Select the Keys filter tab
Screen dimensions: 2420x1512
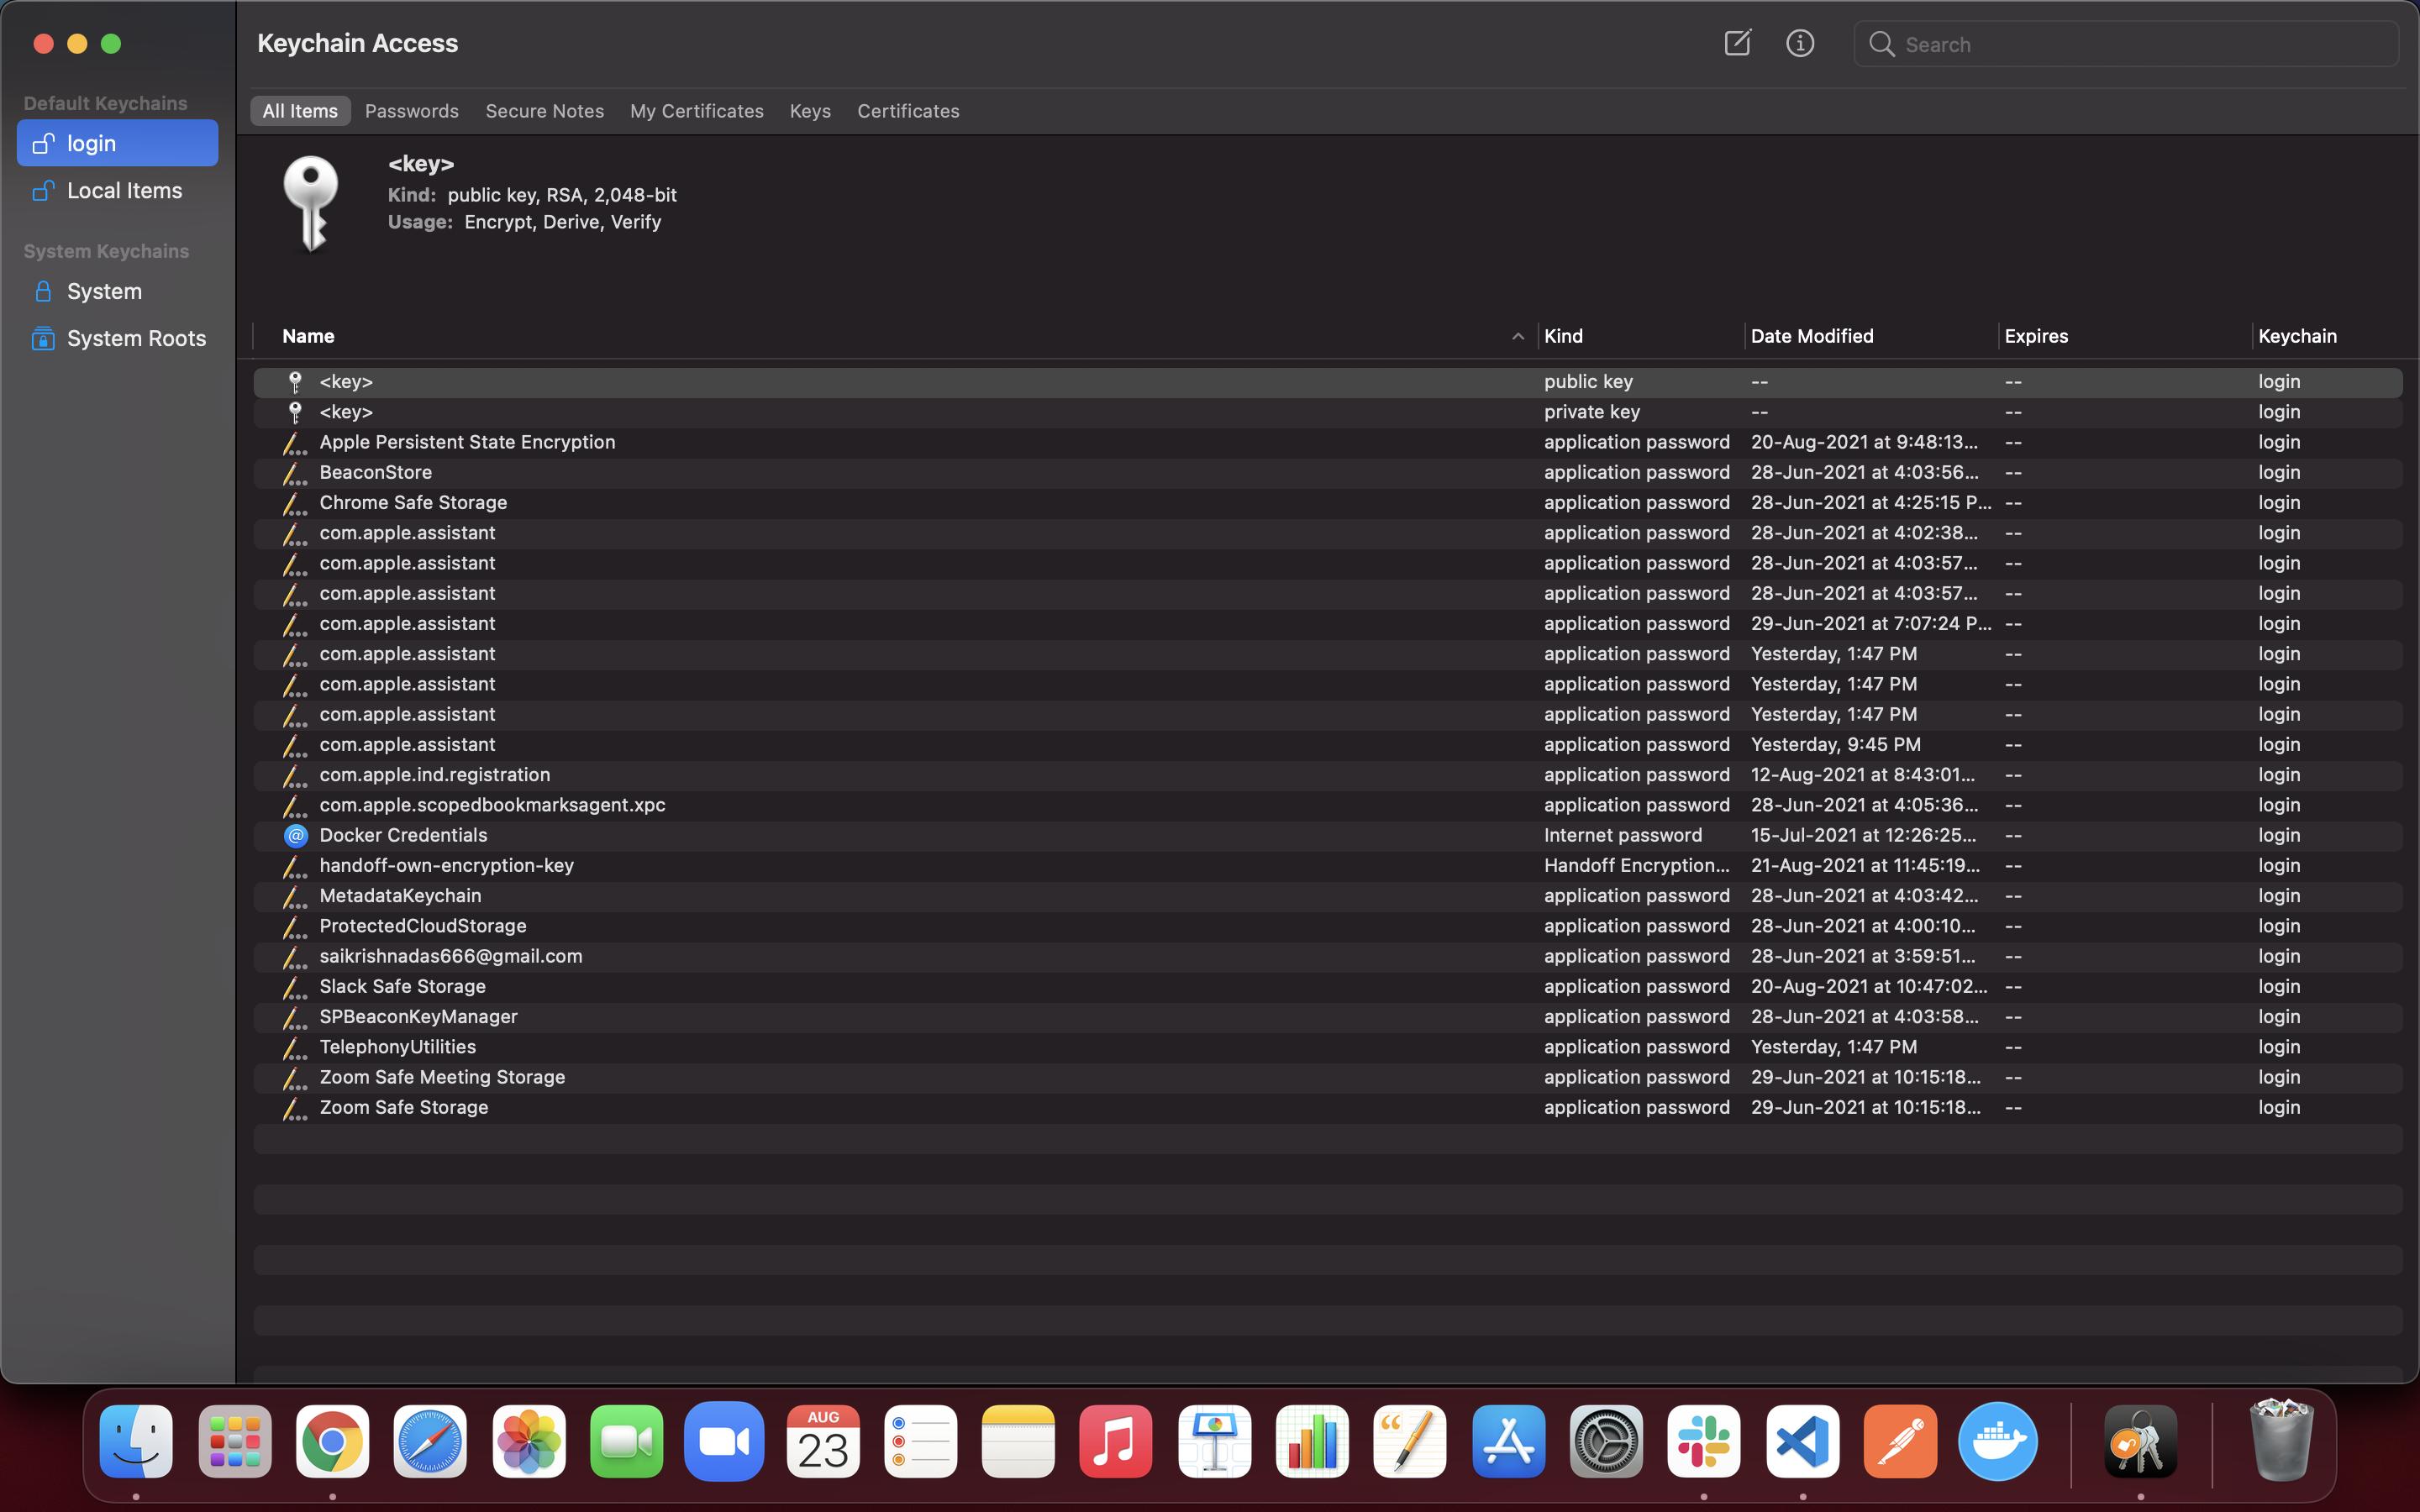808,112
